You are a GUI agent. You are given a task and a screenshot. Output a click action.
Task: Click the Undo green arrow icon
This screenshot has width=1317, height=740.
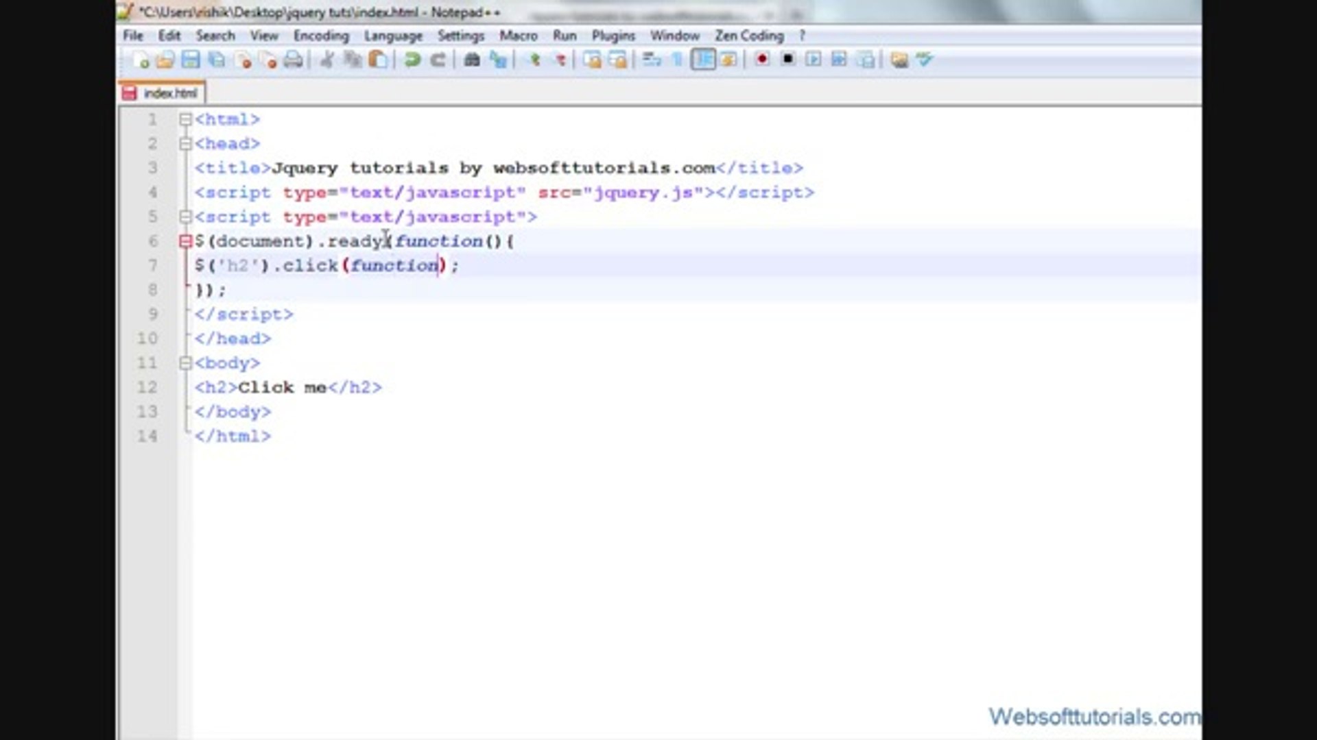(x=412, y=60)
